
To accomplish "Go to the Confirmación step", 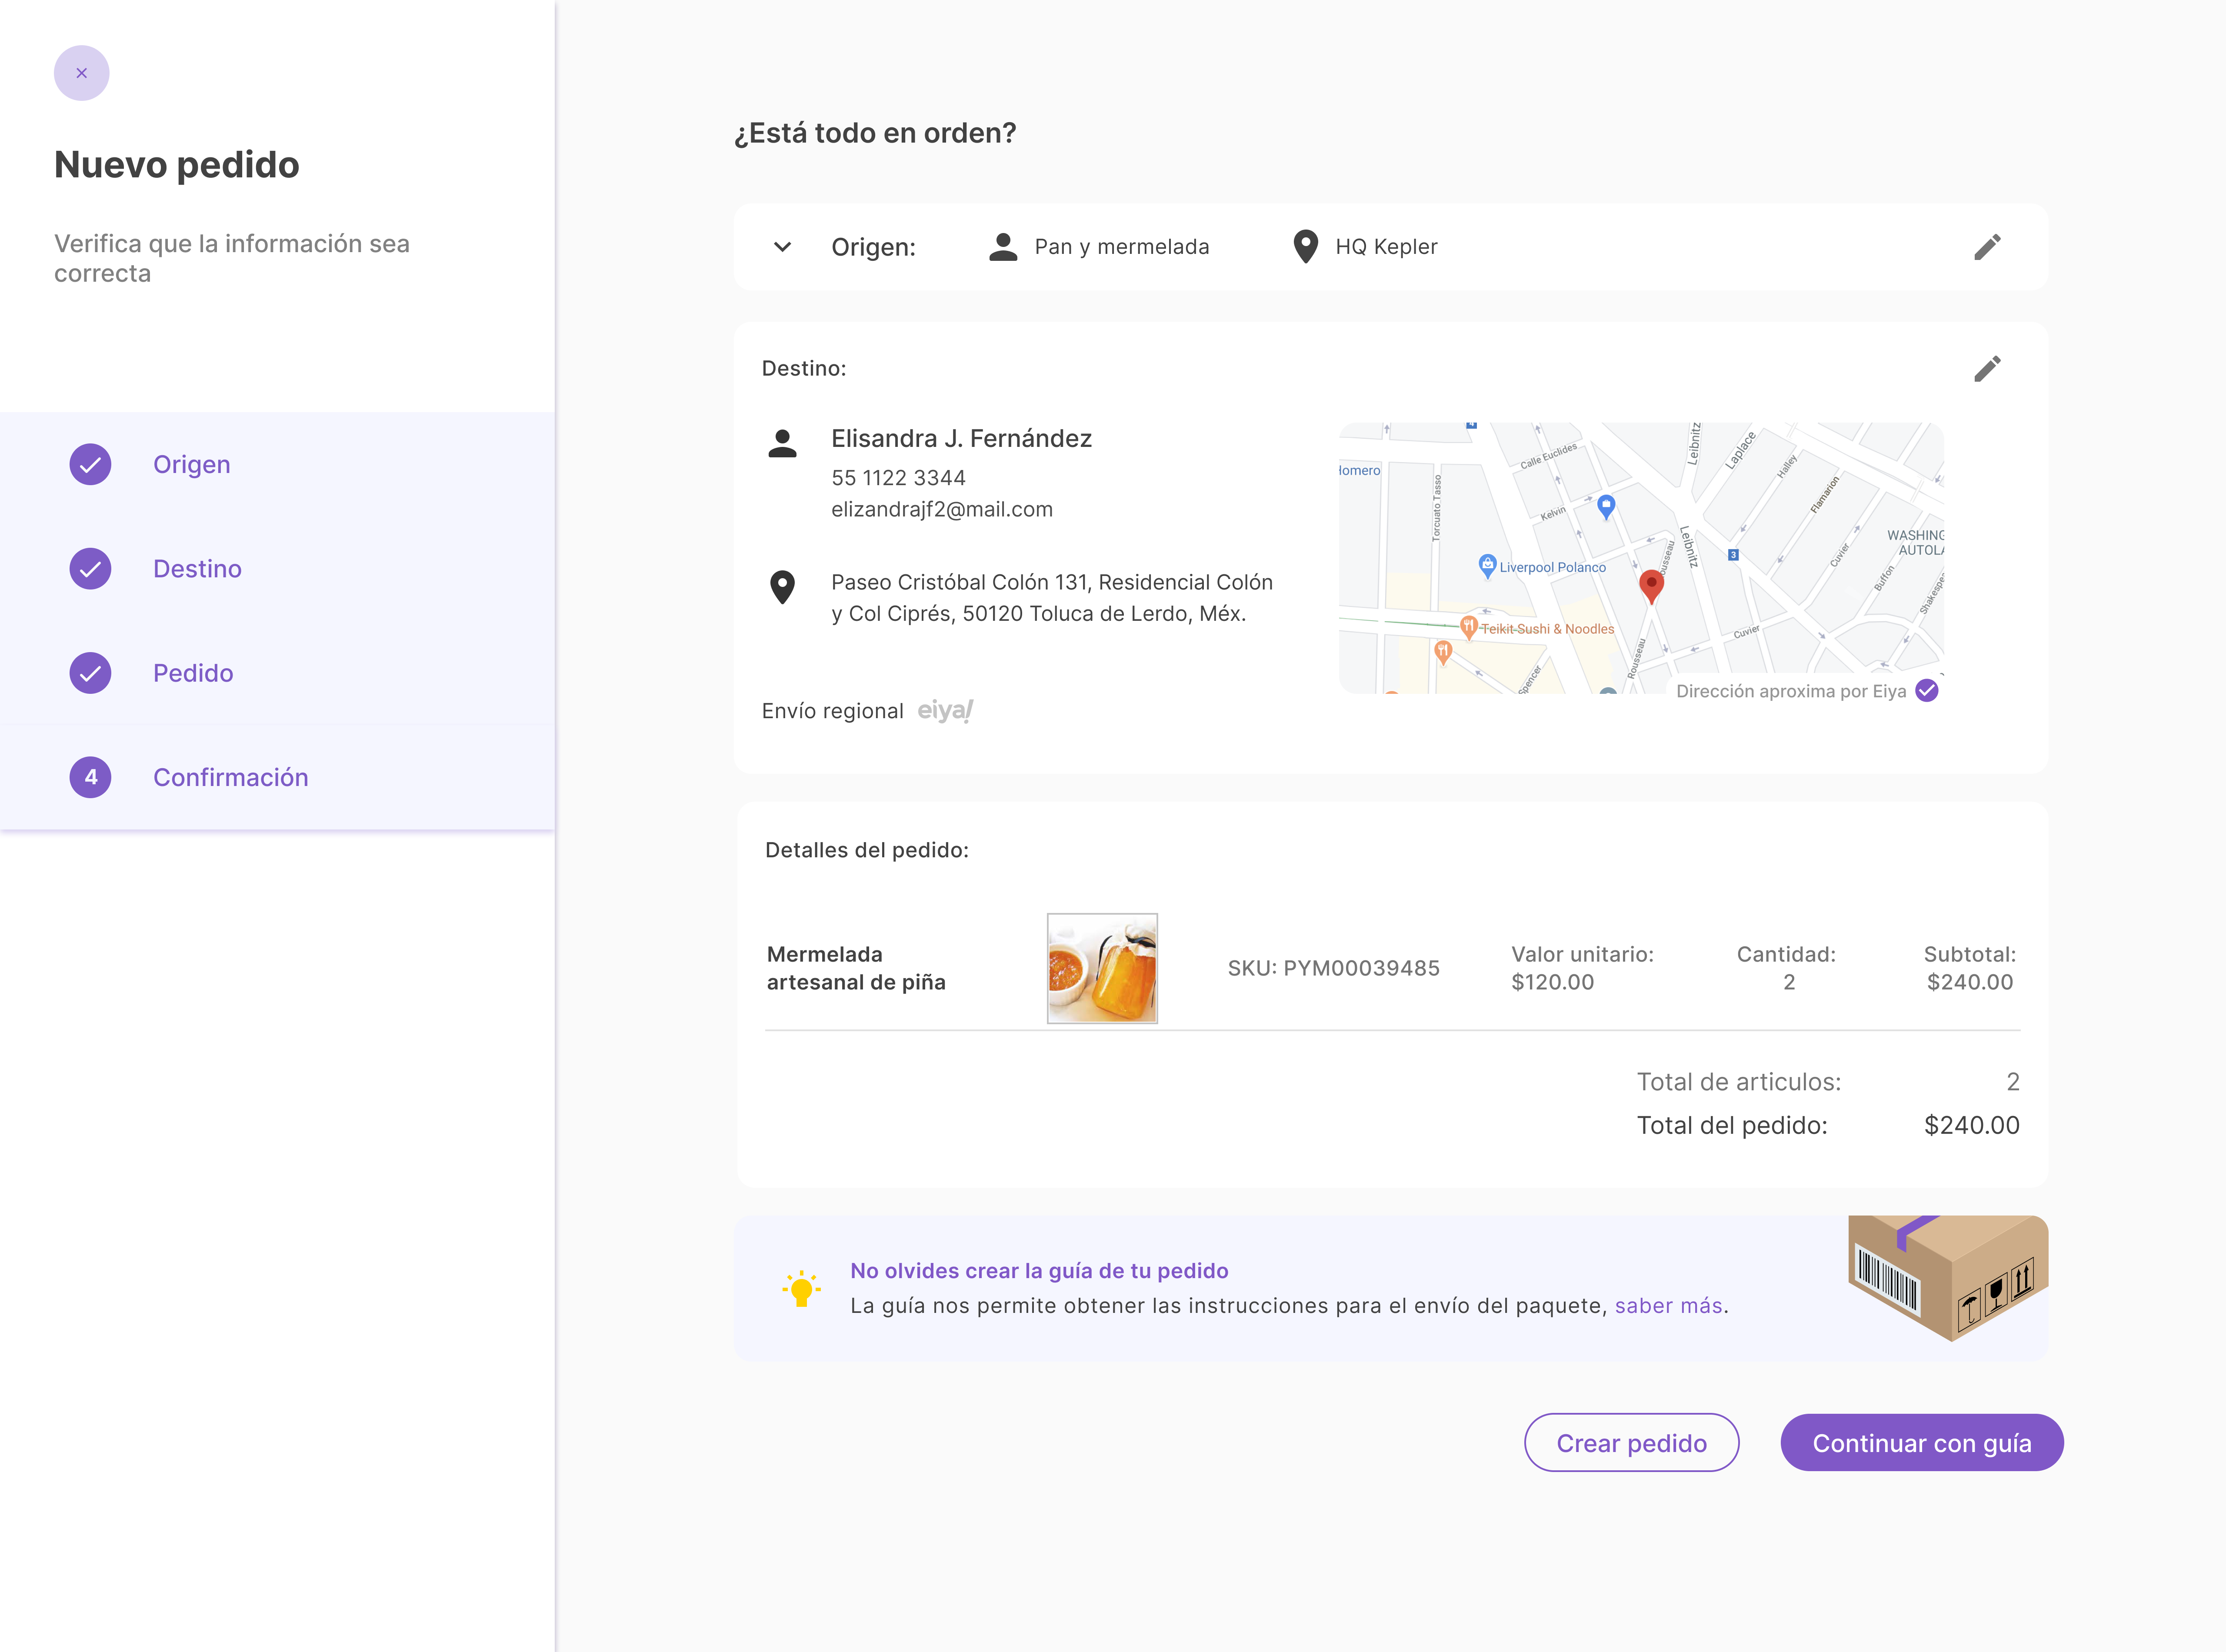I will point(277,777).
